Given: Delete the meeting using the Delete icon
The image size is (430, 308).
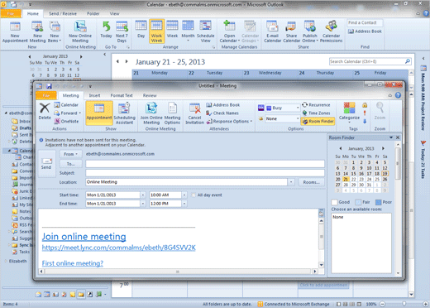Looking at the screenshot, I should click(45, 111).
